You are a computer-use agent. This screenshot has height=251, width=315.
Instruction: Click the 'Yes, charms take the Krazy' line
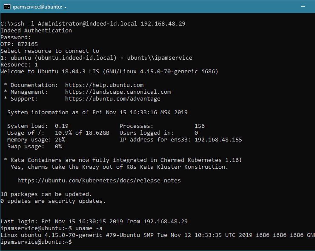point(119,167)
